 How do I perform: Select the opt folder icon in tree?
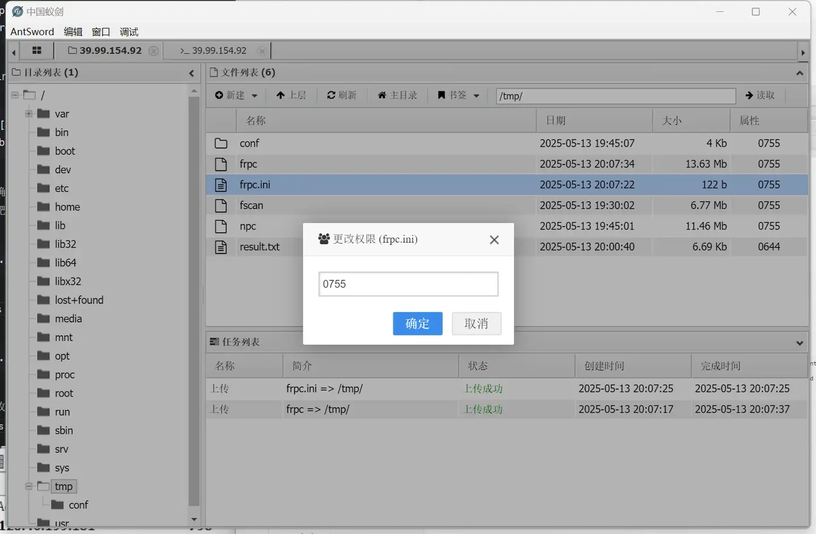pyautogui.click(x=44, y=356)
